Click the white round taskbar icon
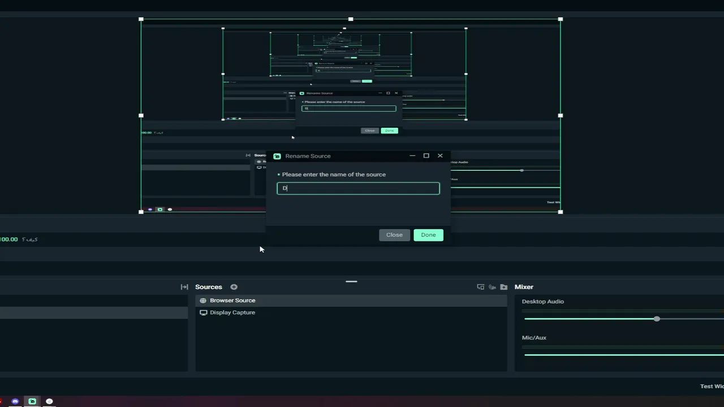Image resolution: width=724 pixels, height=407 pixels. point(49,401)
